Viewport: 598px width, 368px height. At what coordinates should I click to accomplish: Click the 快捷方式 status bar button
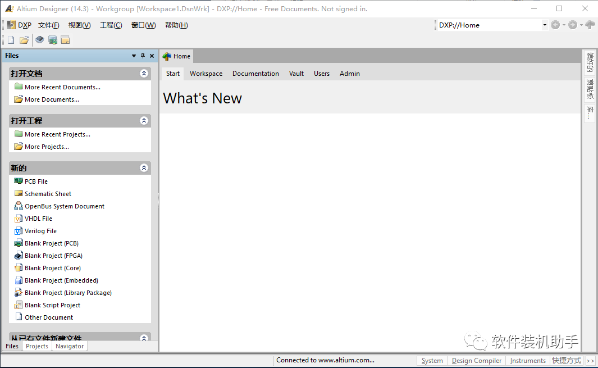567,361
